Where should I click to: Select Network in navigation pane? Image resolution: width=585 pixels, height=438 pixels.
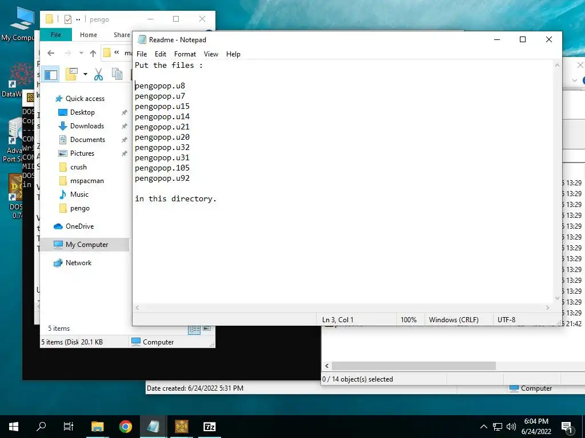(x=78, y=263)
